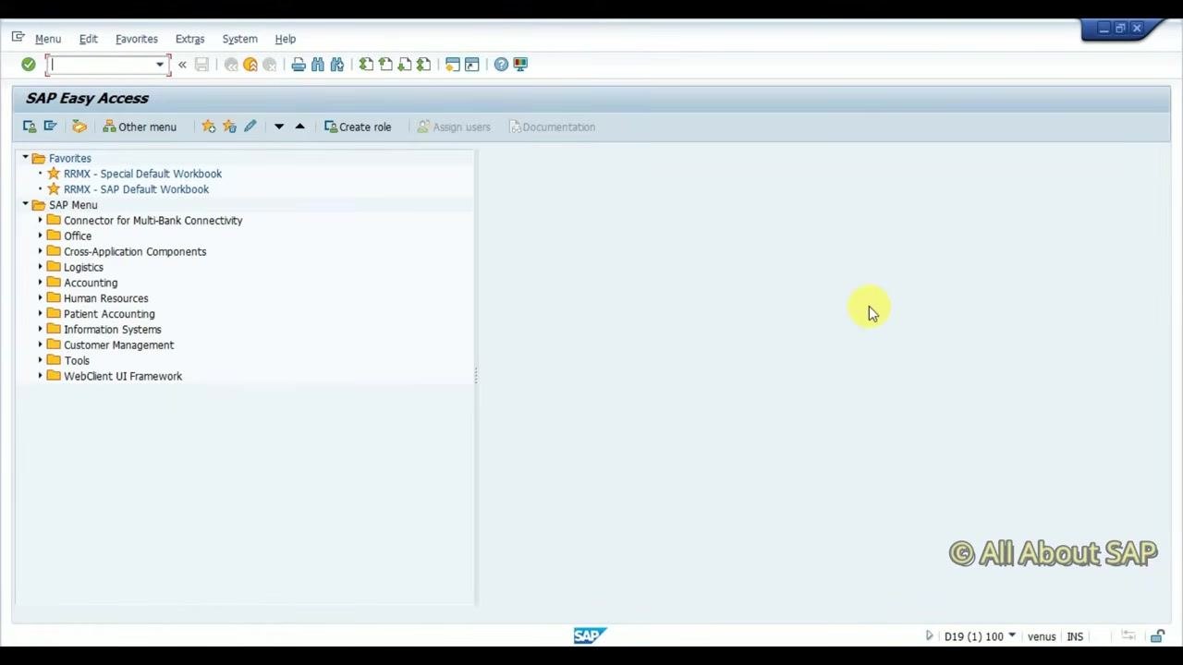Click the Delete favorites star icon
The image size is (1183, 665).
229,127
